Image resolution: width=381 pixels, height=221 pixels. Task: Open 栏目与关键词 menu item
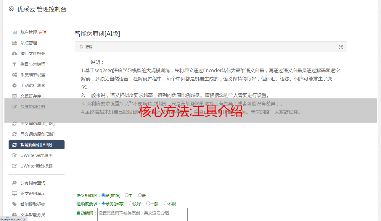33,64
